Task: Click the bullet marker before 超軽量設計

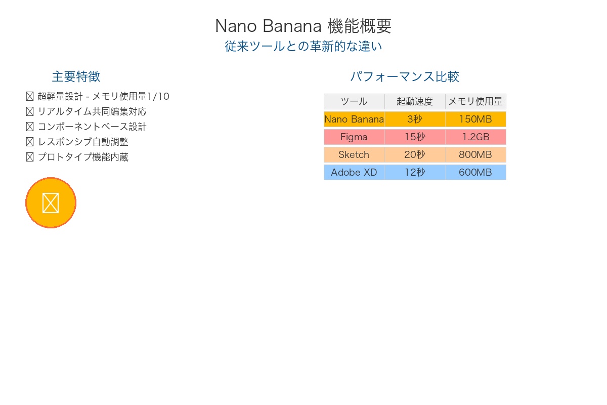Action: tap(30, 96)
